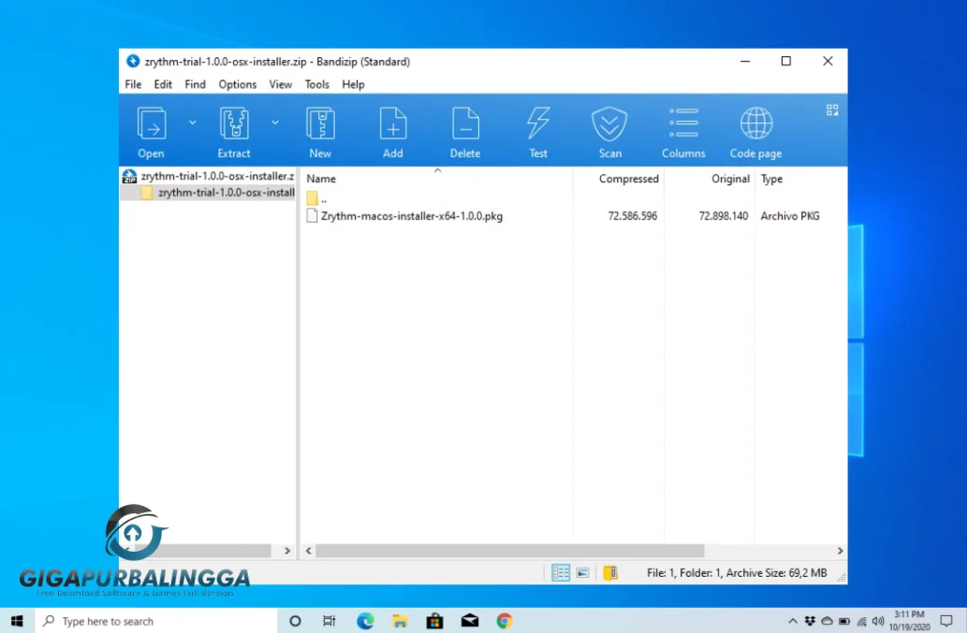Open Cortana from the taskbar
The width and height of the screenshot is (967, 633).
[295, 621]
